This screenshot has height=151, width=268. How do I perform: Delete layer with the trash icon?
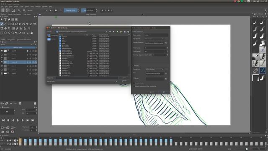pyautogui.click(x=35, y=104)
